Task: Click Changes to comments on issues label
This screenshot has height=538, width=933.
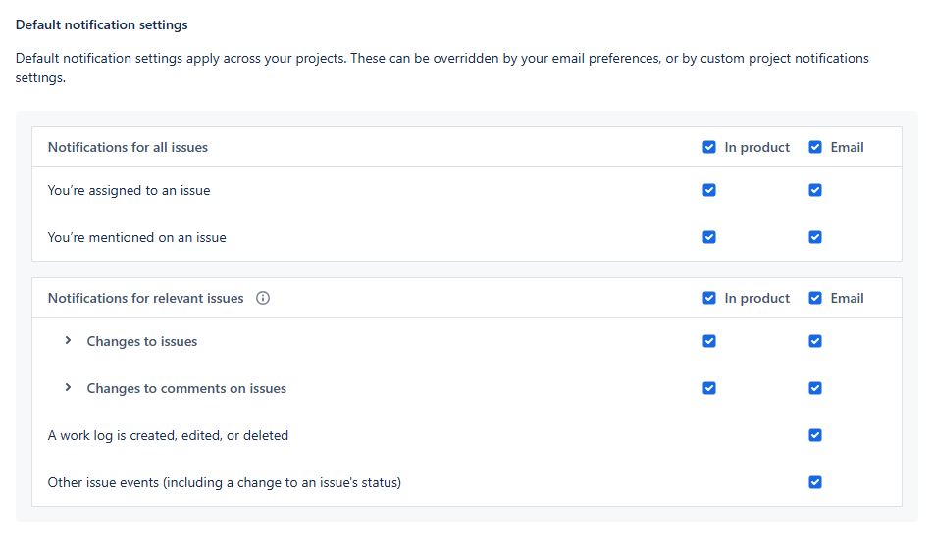Action: click(x=186, y=389)
